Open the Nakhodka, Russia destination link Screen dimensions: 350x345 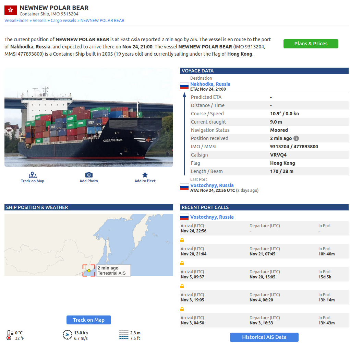pyautogui.click(x=210, y=84)
